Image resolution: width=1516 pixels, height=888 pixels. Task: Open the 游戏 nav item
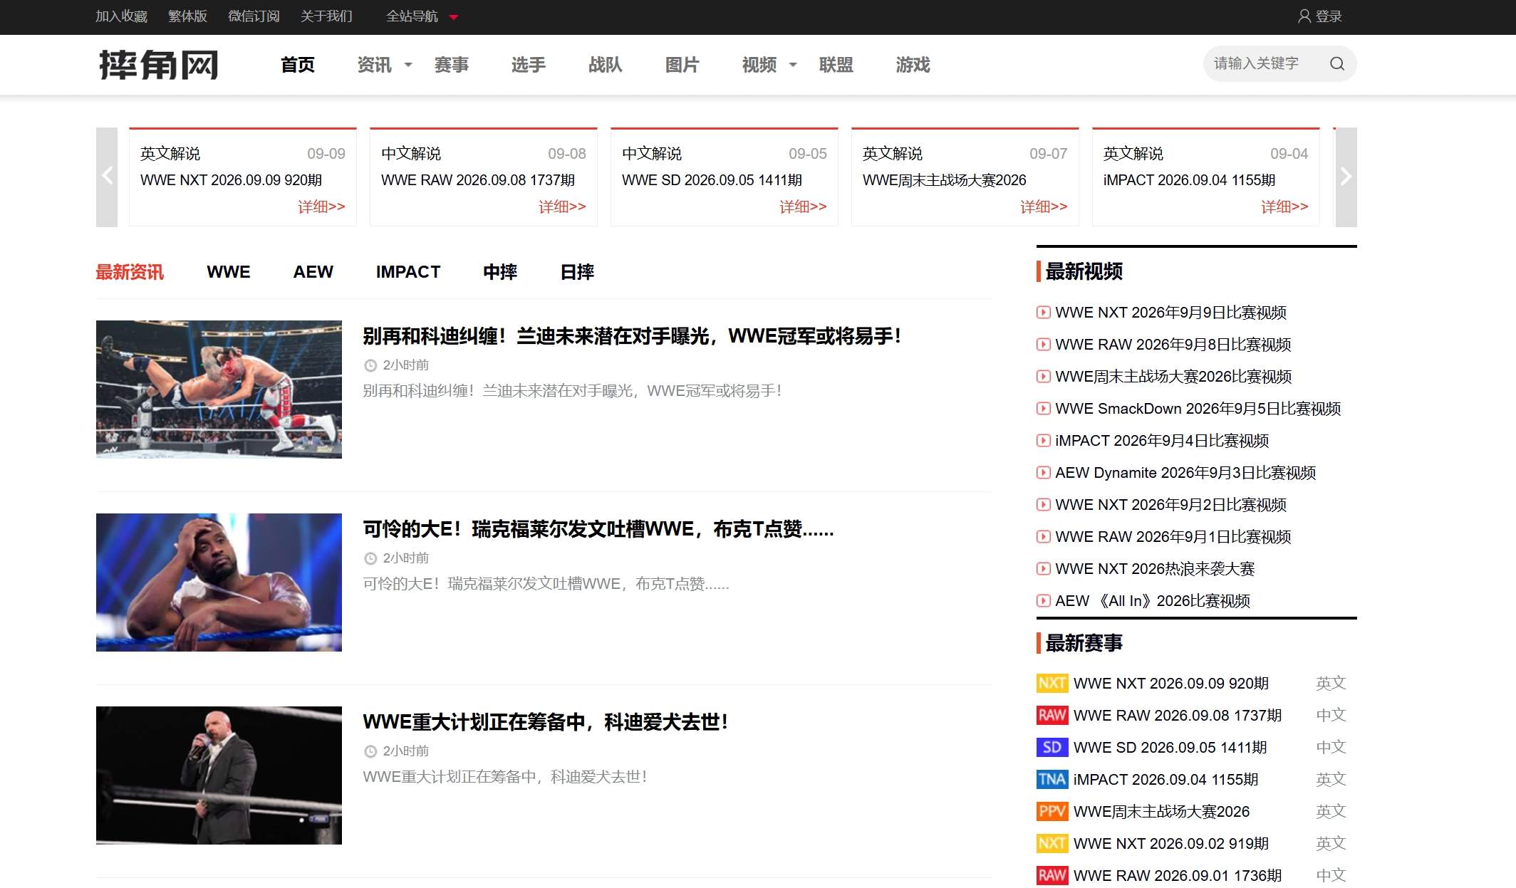click(x=913, y=65)
